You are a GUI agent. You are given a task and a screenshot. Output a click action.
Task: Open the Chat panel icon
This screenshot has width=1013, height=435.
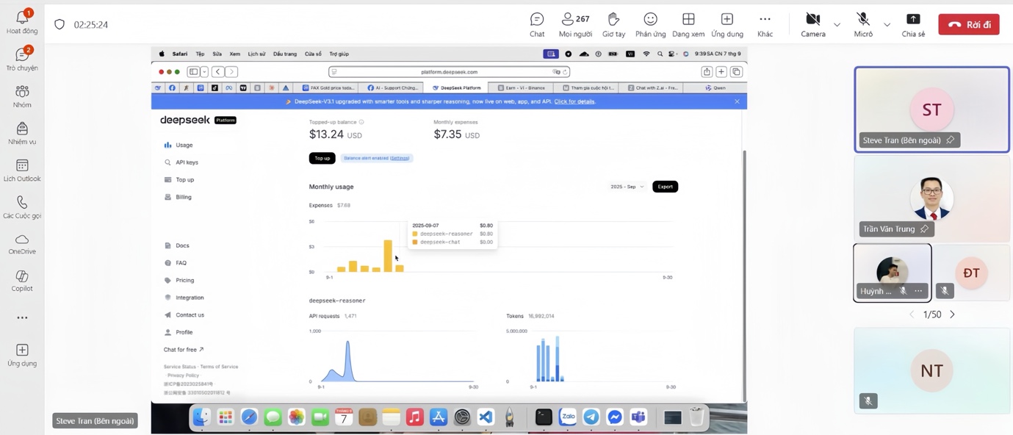tap(537, 24)
